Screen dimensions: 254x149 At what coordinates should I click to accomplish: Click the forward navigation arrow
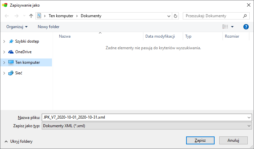[x=16, y=16]
